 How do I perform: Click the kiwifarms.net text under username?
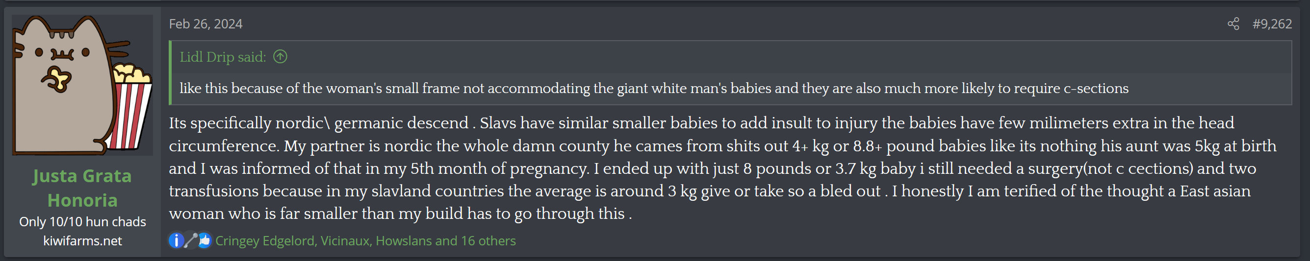click(x=82, y=241)
